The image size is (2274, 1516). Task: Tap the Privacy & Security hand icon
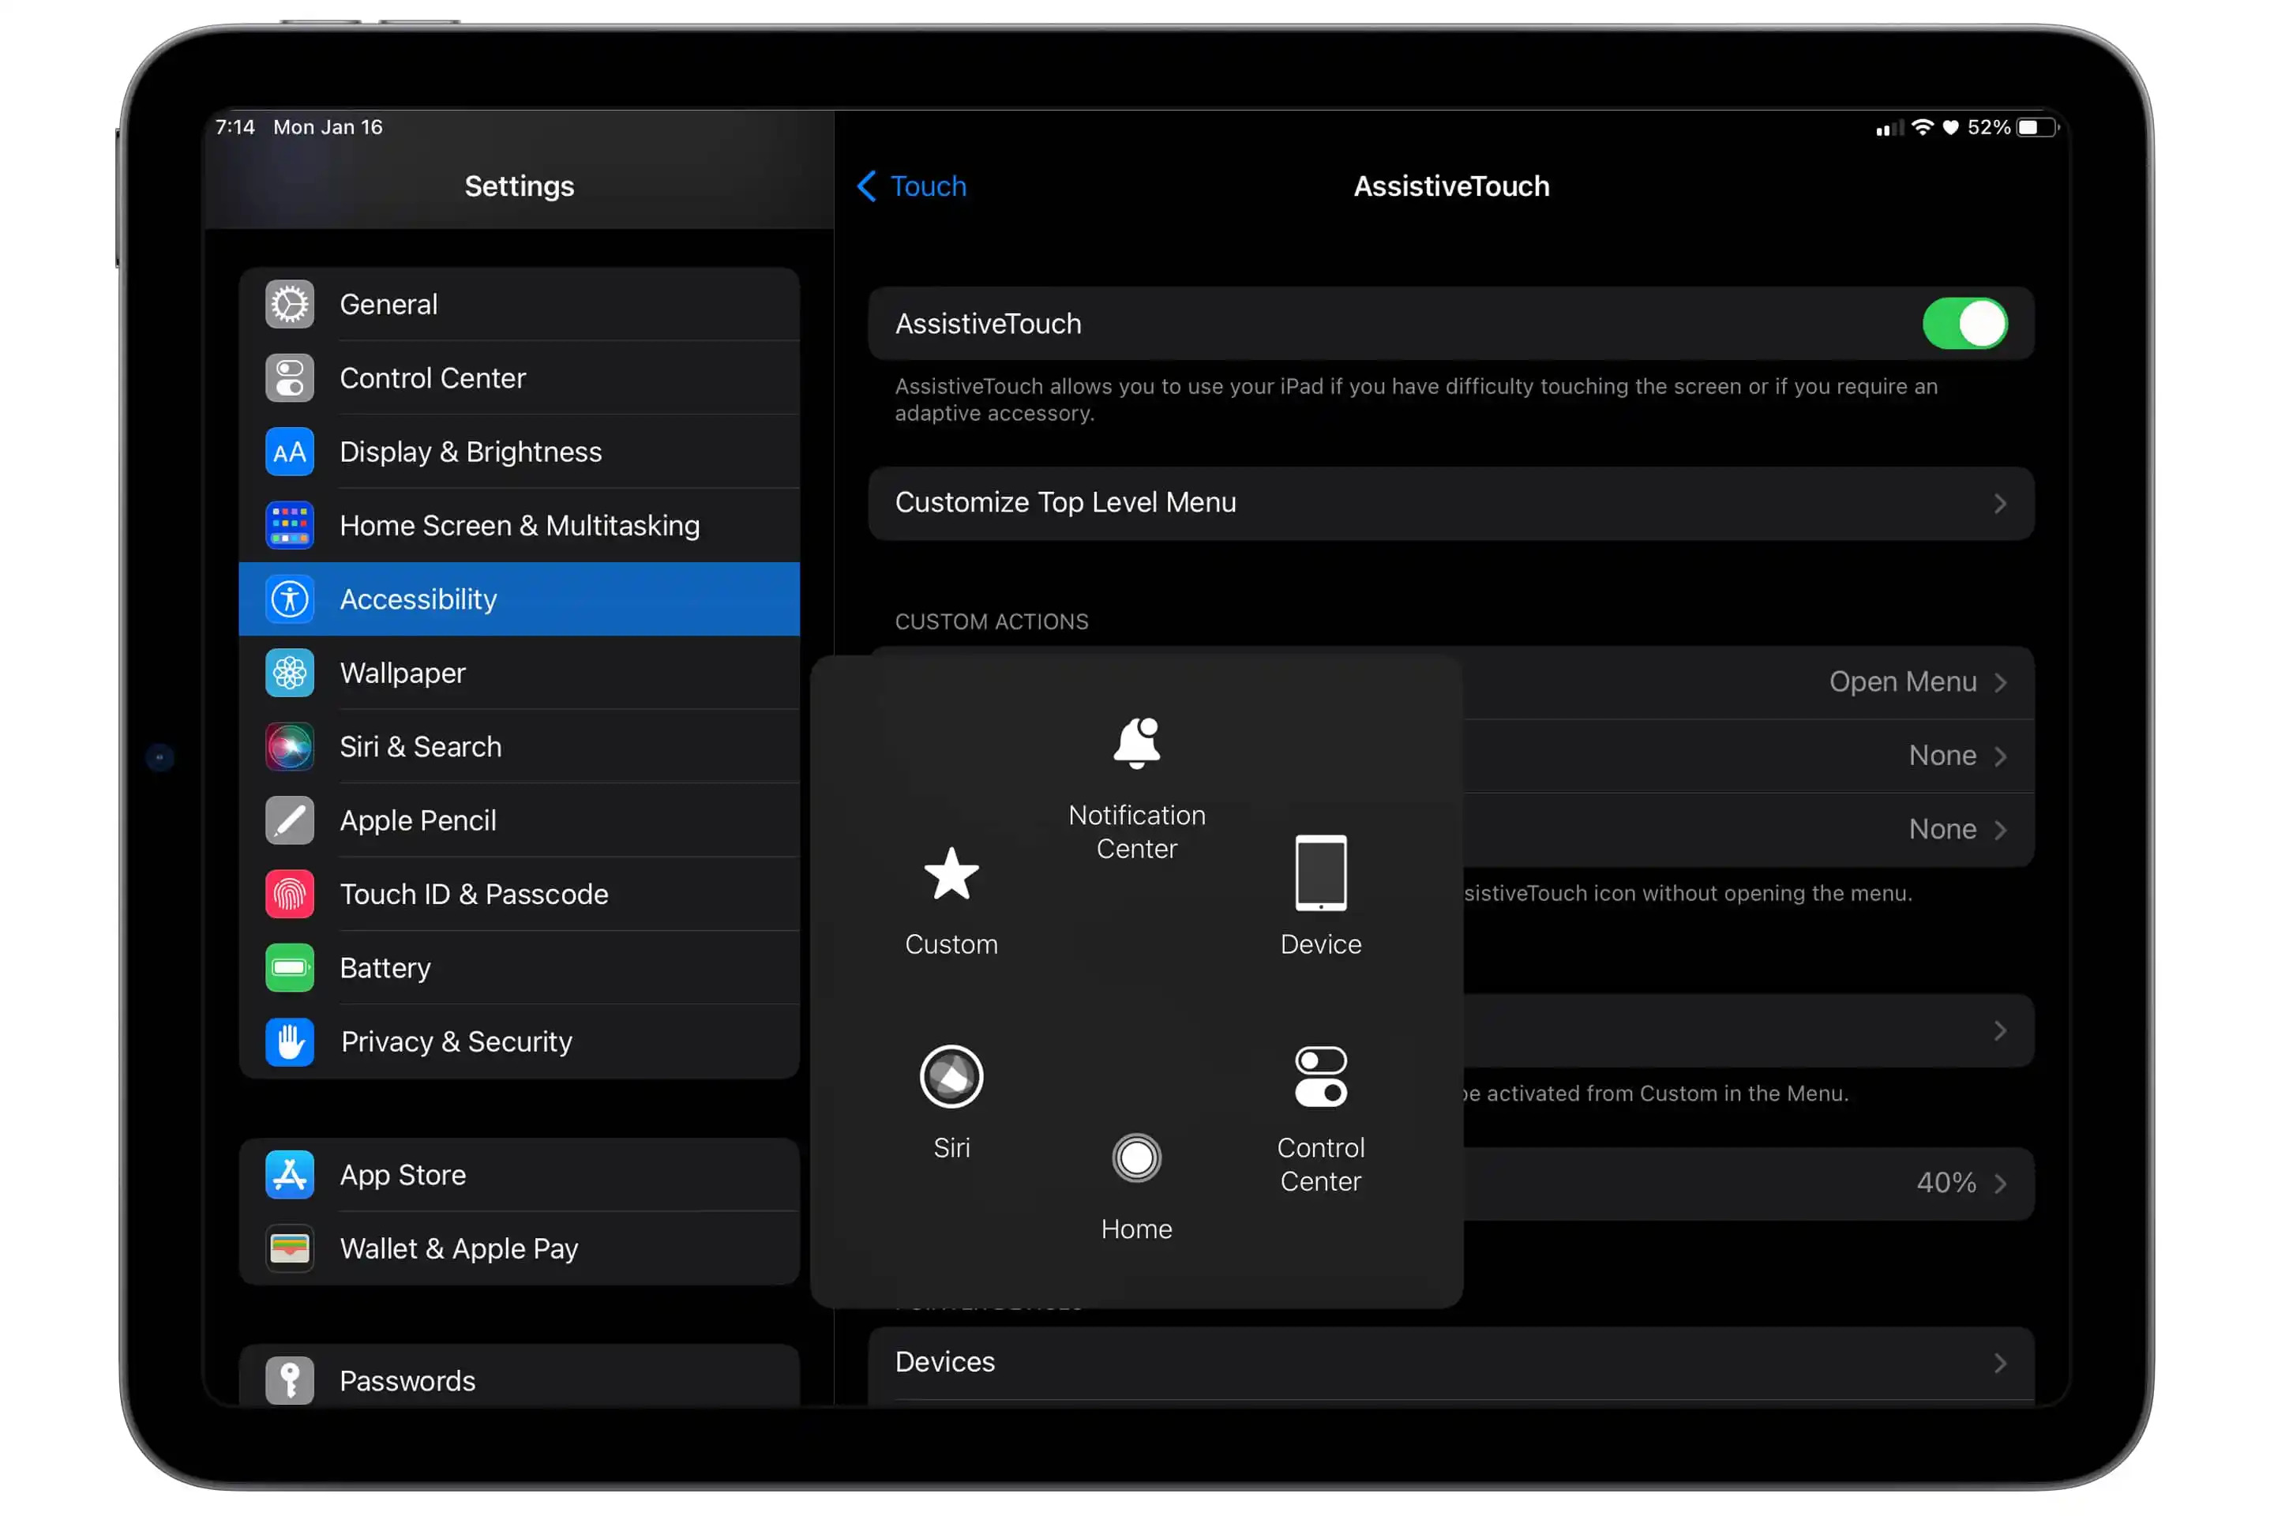[x=289, y=1041]
